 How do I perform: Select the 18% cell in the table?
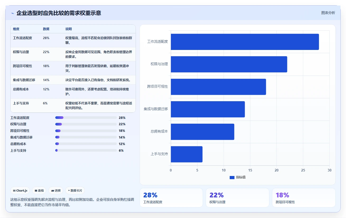pyautogui.click(x=46, y=66)
